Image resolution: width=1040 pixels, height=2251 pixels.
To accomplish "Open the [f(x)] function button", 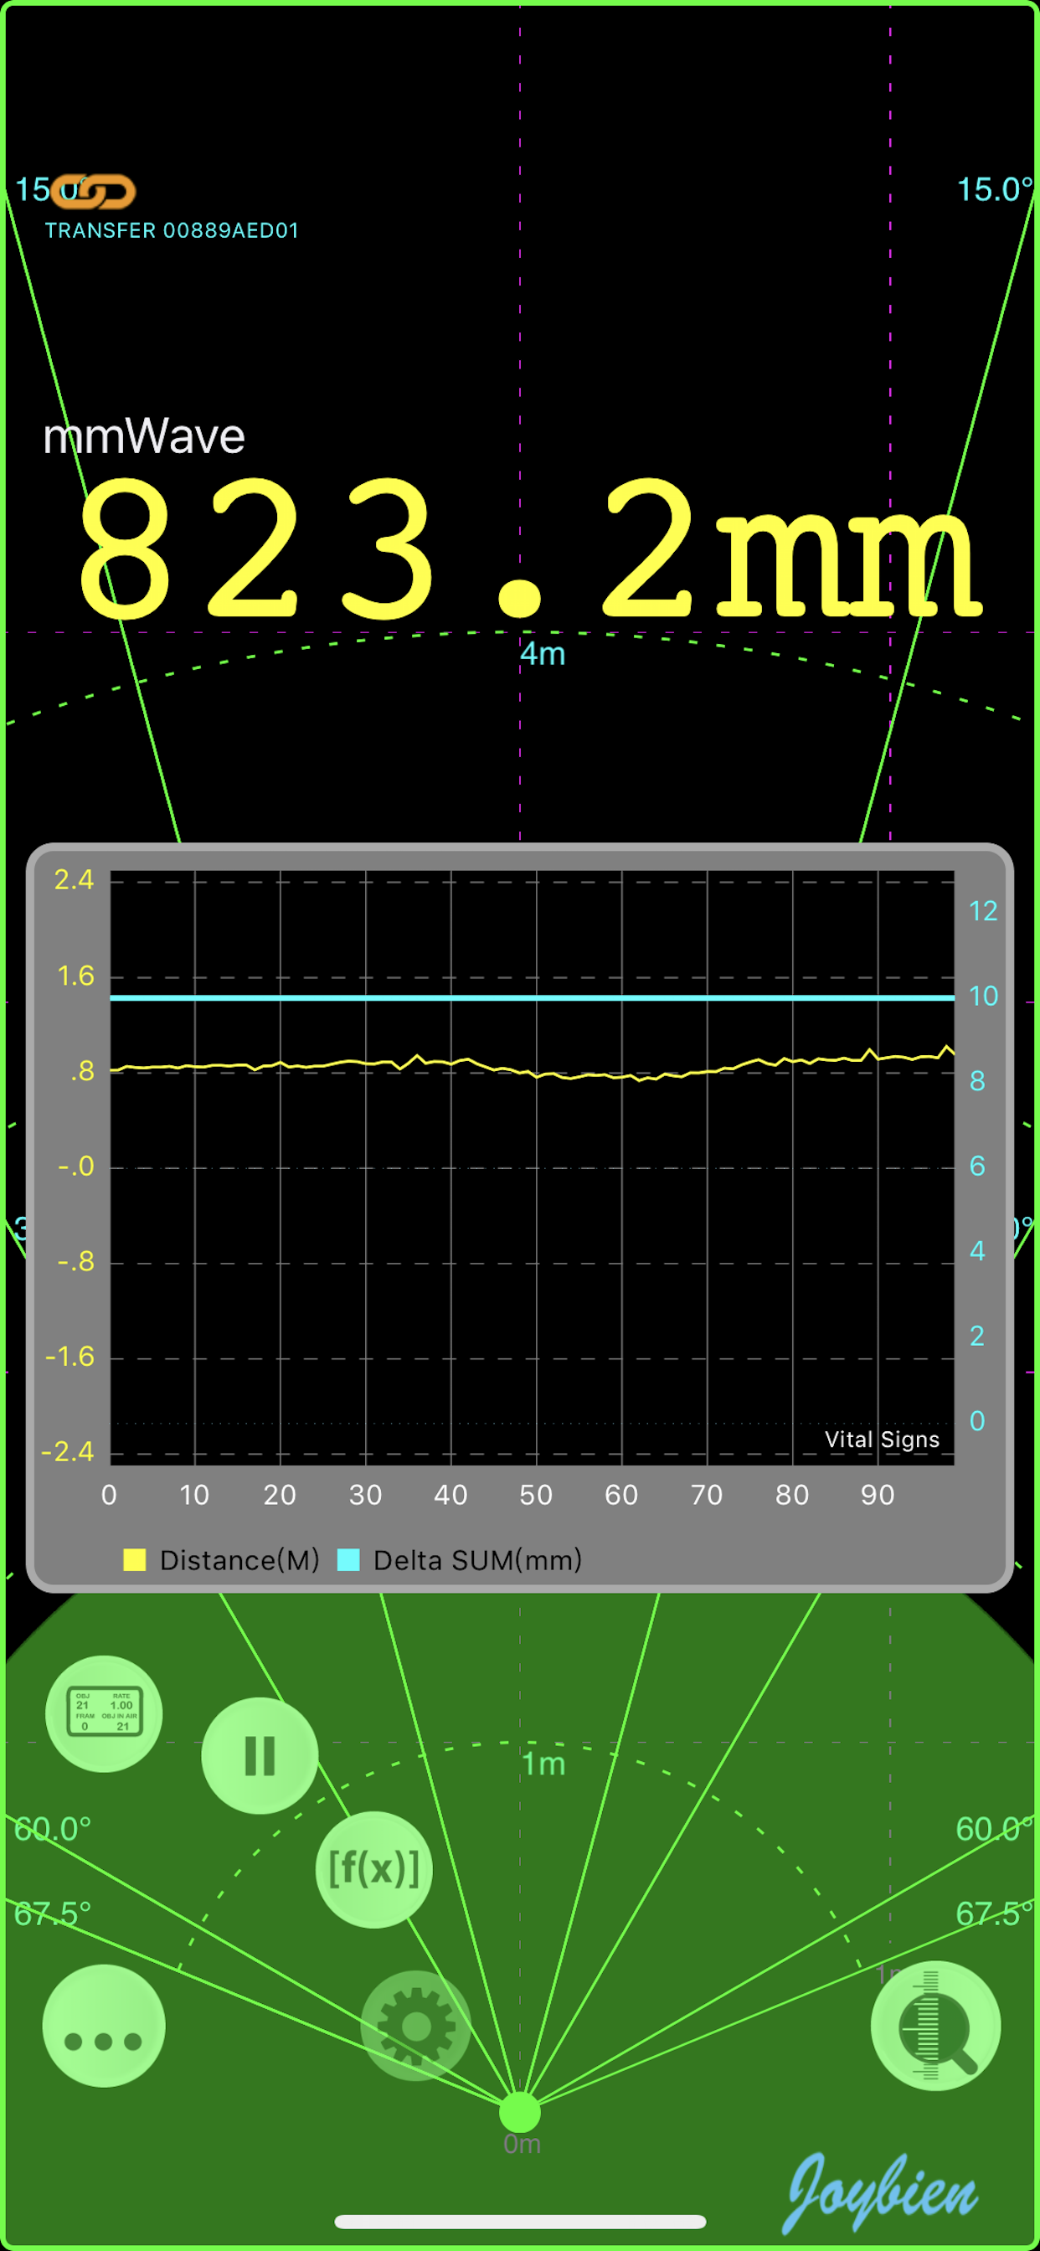I will (374, 1869).
